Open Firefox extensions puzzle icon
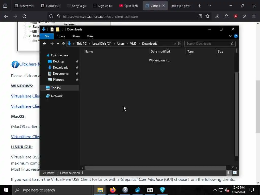Screen dimensions: 260x195 click(226, 16)
